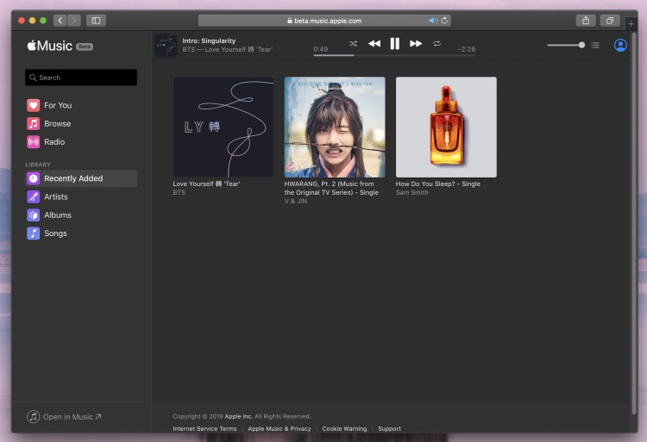Go back in Safari
Viewport: 647px width, 442px height.
click(60, 21)
